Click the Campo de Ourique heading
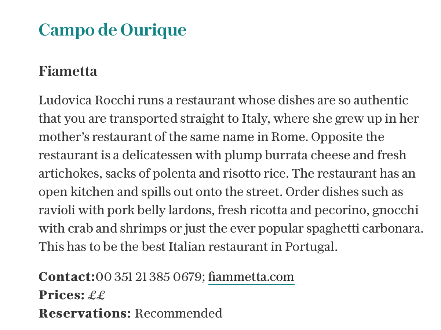Image resolution: width=441 pixels, height=330 pixels. tap(112, 30)
